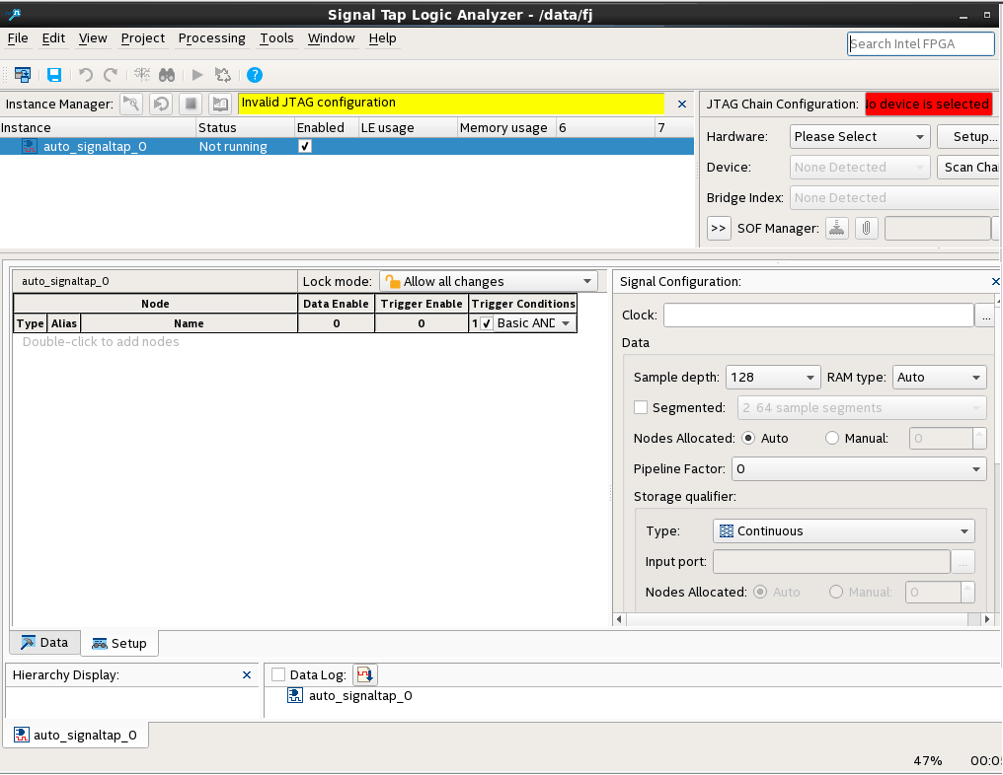
Task: Open the Lock mode dropdown
Action: tap(489, 281)
